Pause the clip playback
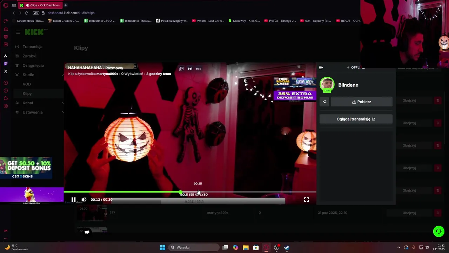 pos(73,200)
